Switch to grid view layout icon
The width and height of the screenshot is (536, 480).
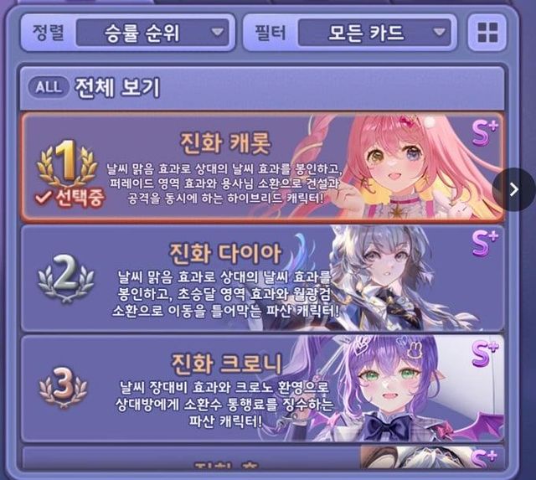coord(487,32)
